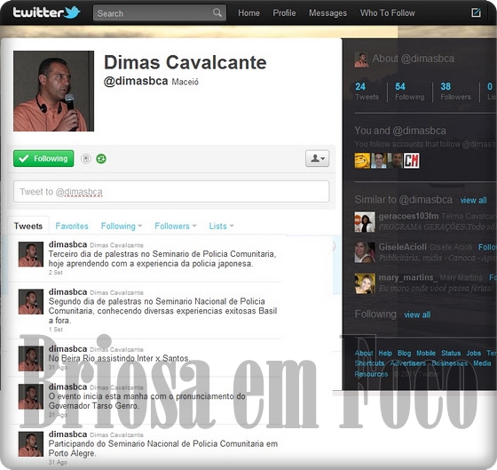Click view all next to Following section
The image size is (497, 470).
click(417, 315)
